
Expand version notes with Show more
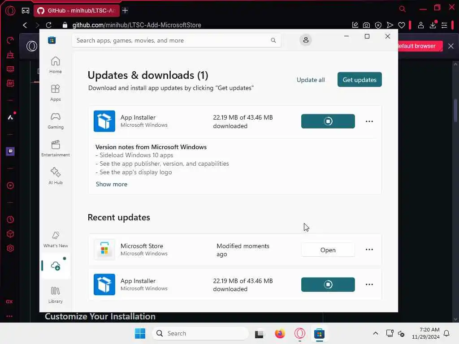(x=112, y=184)
